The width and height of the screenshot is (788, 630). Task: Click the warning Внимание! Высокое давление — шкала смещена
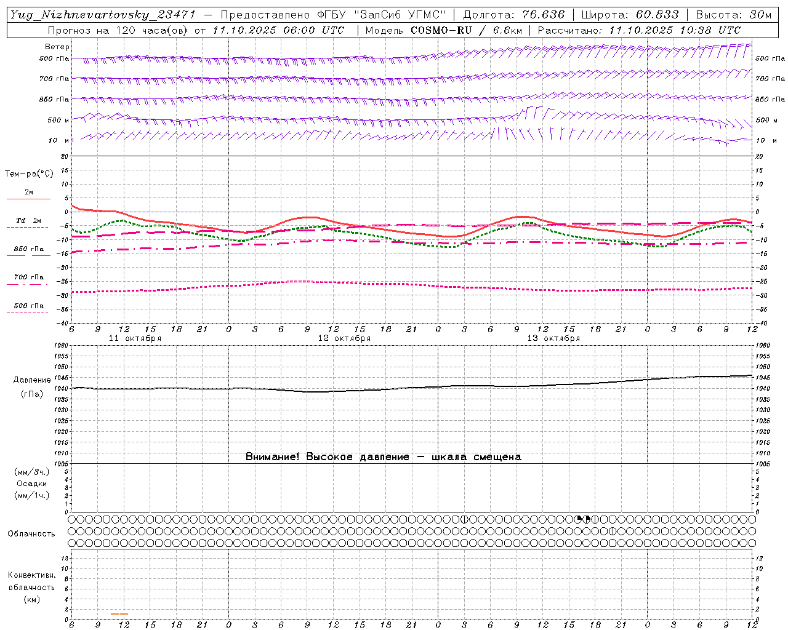pos(384,457)
